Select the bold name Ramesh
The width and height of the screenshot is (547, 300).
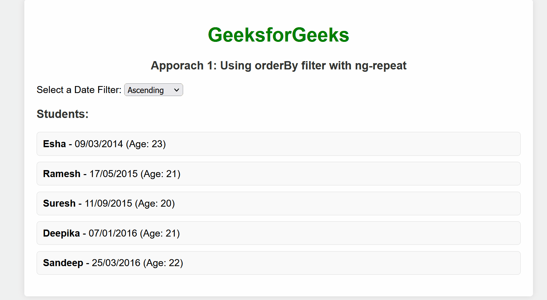[x=62, y=174]
